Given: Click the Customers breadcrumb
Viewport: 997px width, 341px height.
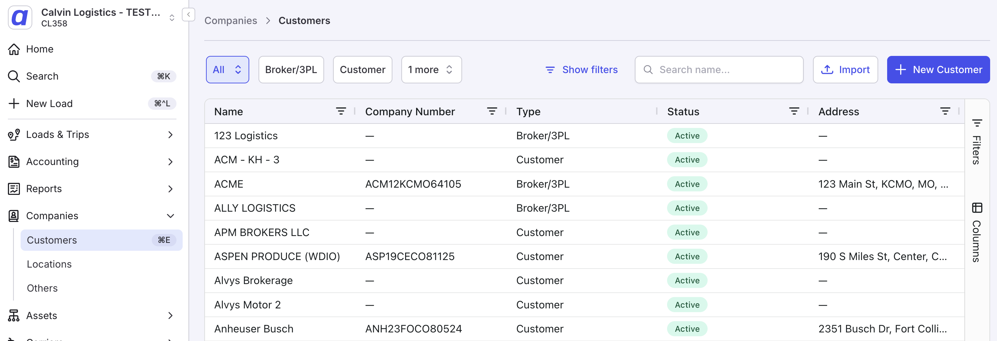Looking at the screenshot, I should (304, 21).
